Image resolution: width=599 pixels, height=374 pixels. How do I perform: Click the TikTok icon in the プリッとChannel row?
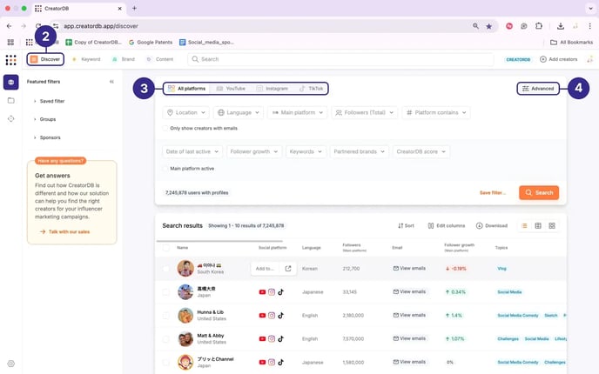280,362
